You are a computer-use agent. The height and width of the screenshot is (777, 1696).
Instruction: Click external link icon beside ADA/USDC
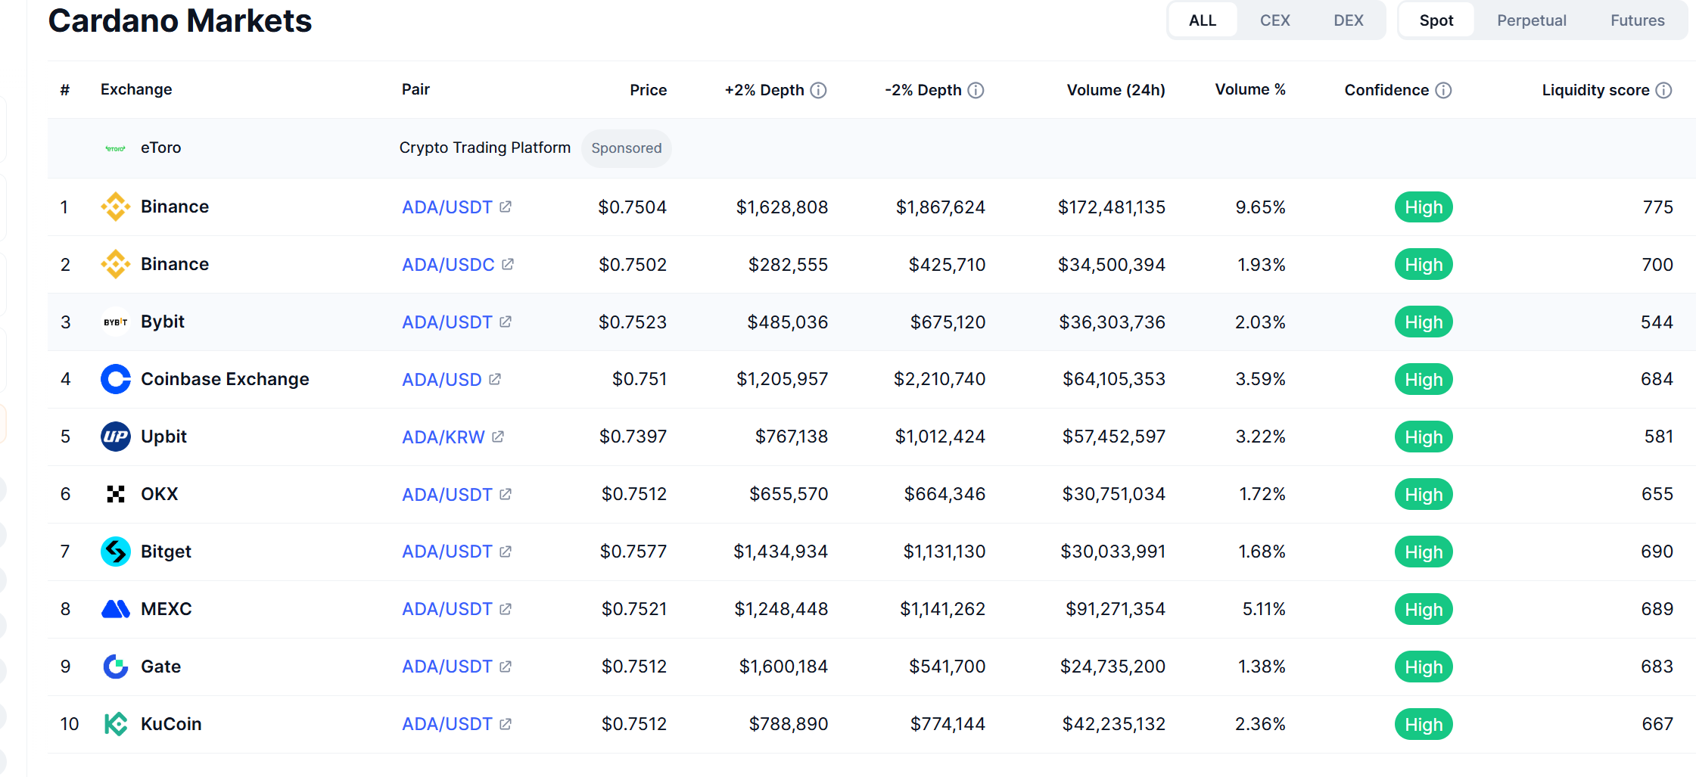pos(508,264)
